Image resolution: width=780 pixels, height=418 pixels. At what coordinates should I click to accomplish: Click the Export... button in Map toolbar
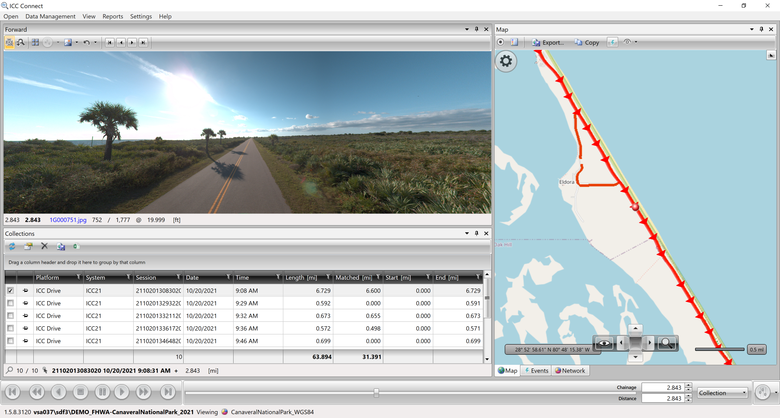[548, 43]
